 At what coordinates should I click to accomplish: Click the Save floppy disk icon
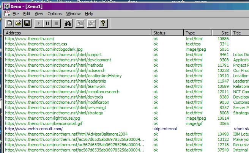(x=27, y=23)
